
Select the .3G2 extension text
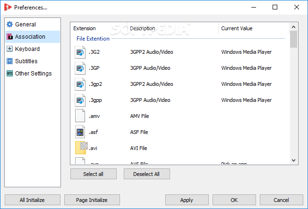[x=94, y=52]
